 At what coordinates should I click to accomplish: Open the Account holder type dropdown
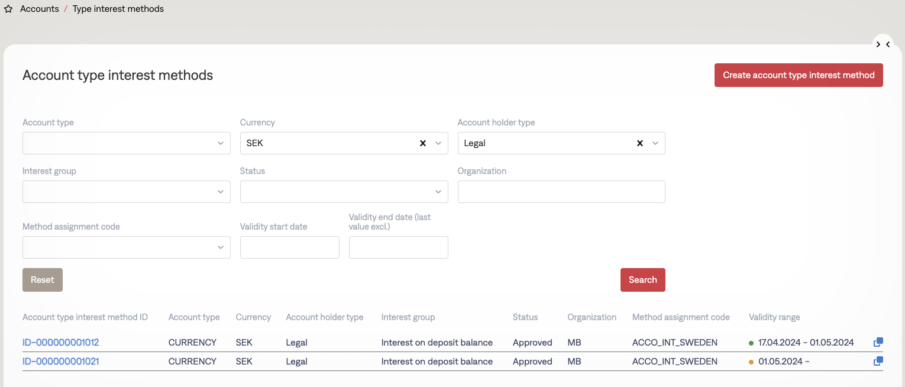655,143
